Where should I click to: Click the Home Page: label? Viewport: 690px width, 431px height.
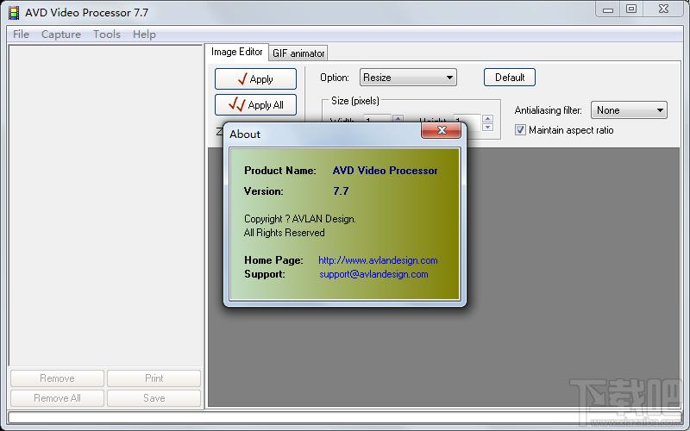coord(273,260)
